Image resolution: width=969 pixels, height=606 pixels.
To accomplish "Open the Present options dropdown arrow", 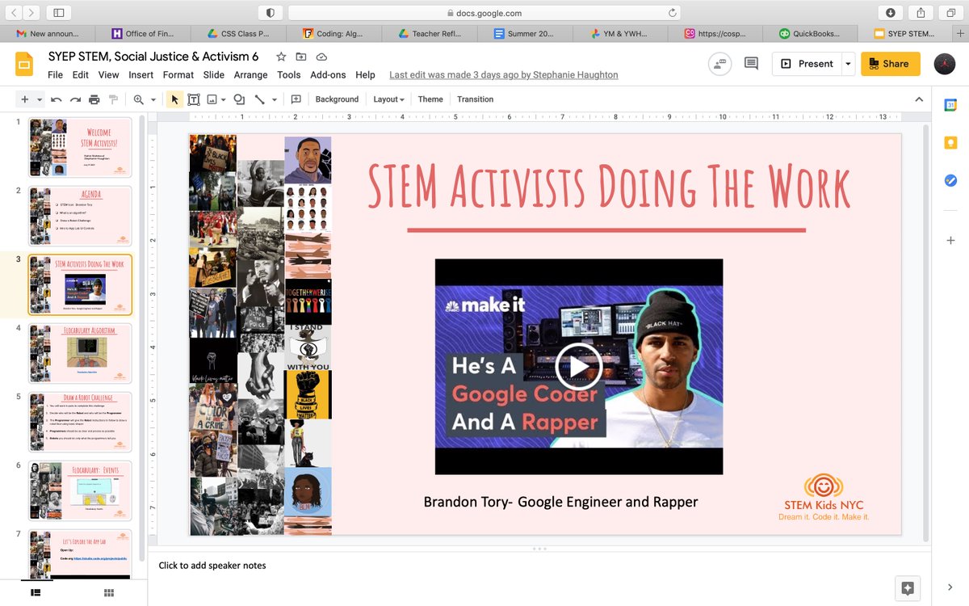I will [x=847, y=64].
